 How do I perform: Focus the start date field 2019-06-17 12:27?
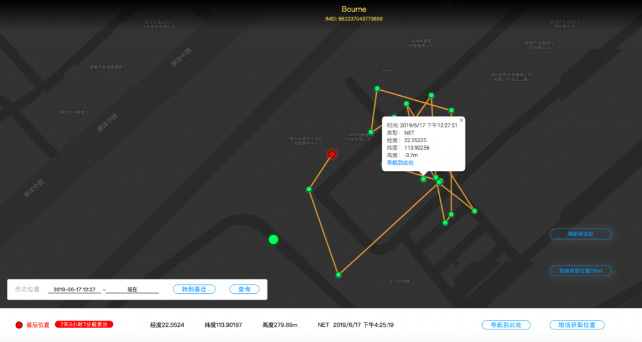[x=75, y=289]
